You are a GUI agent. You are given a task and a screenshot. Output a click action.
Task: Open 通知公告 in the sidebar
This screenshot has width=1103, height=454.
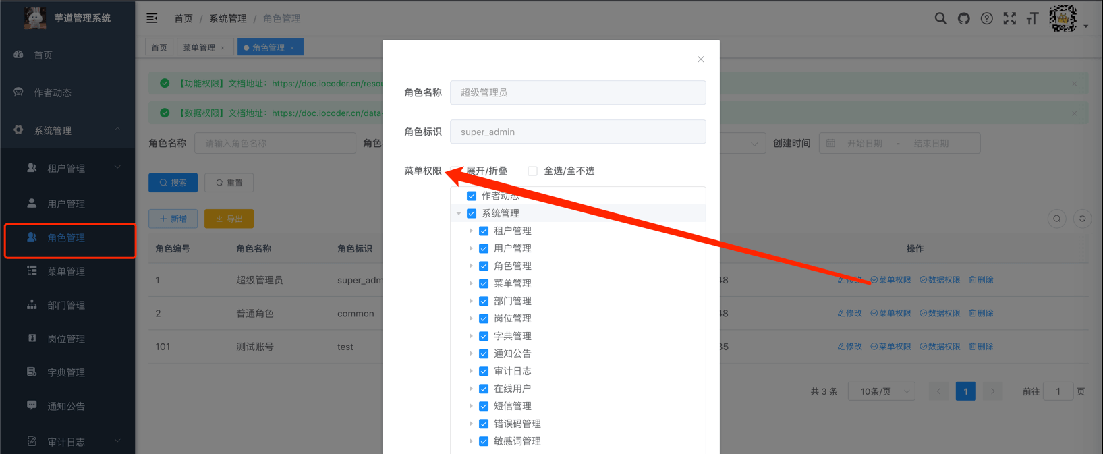point(67,406)
